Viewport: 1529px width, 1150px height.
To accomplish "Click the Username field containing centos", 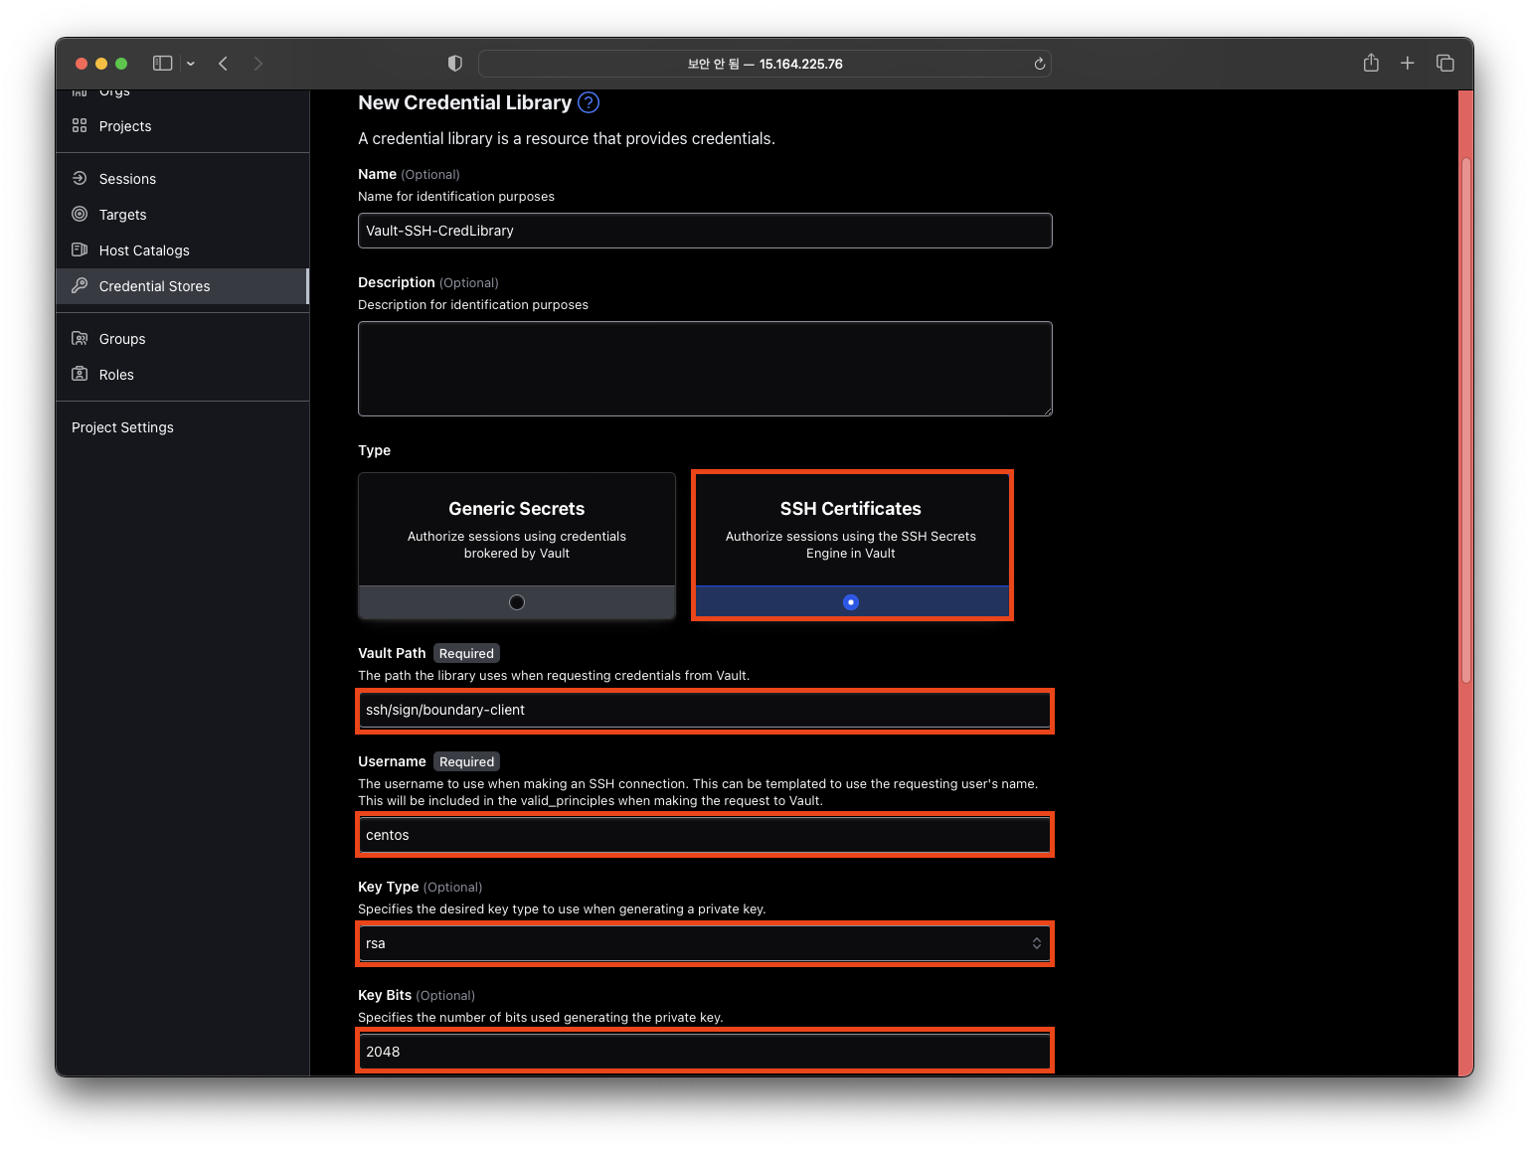I will (x=705, y=835).
